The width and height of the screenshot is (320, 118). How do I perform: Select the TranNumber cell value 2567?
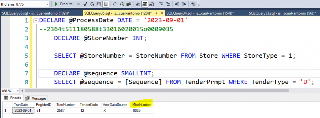point(67,110)
